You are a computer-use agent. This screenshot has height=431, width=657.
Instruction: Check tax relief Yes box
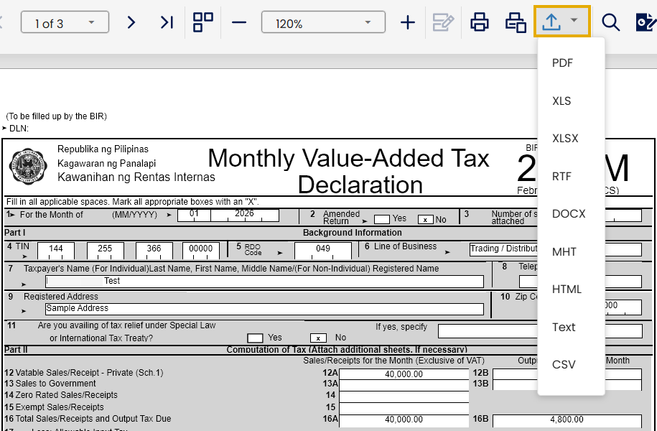[x=255, y=338]
